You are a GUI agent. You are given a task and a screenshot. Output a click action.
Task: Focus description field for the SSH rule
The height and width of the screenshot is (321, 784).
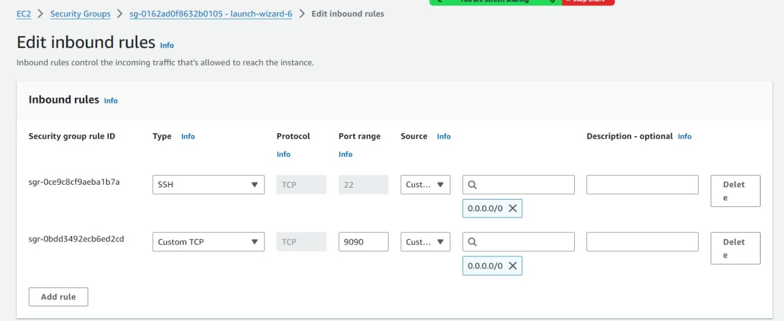[x=642, y=185]
